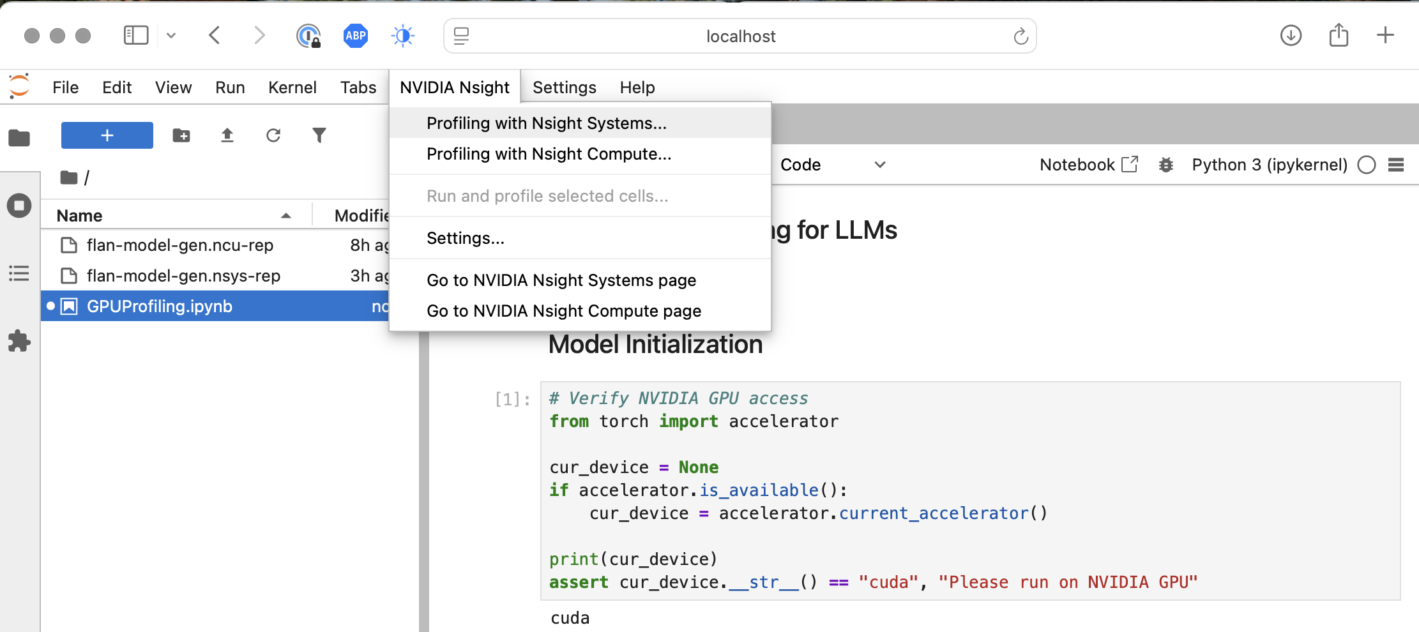Open Safari tab group dropdown chevron
1419x632 pixels.
[171, 35]
